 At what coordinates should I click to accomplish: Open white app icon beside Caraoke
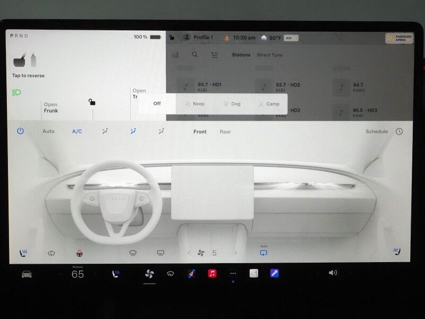point(254,273)
